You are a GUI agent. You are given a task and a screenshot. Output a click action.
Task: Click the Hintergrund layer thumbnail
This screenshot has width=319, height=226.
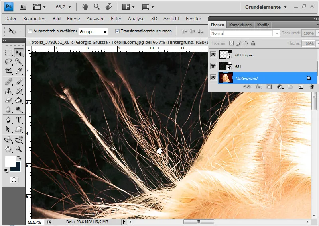(x=226, y=78)
